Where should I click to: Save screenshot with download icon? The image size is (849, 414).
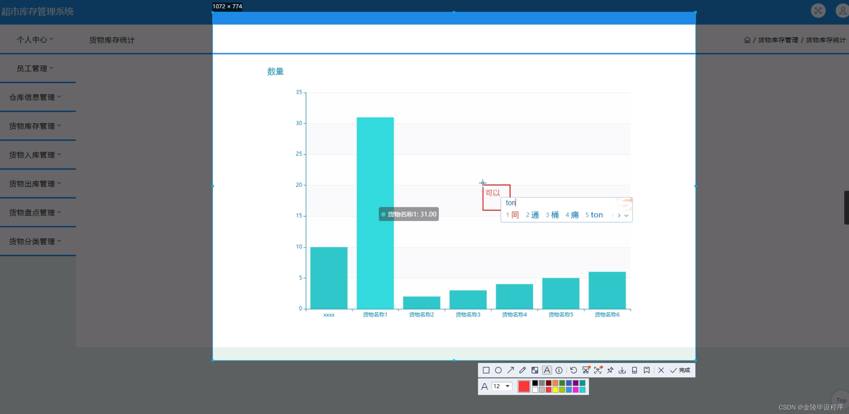tap(622, 370)
